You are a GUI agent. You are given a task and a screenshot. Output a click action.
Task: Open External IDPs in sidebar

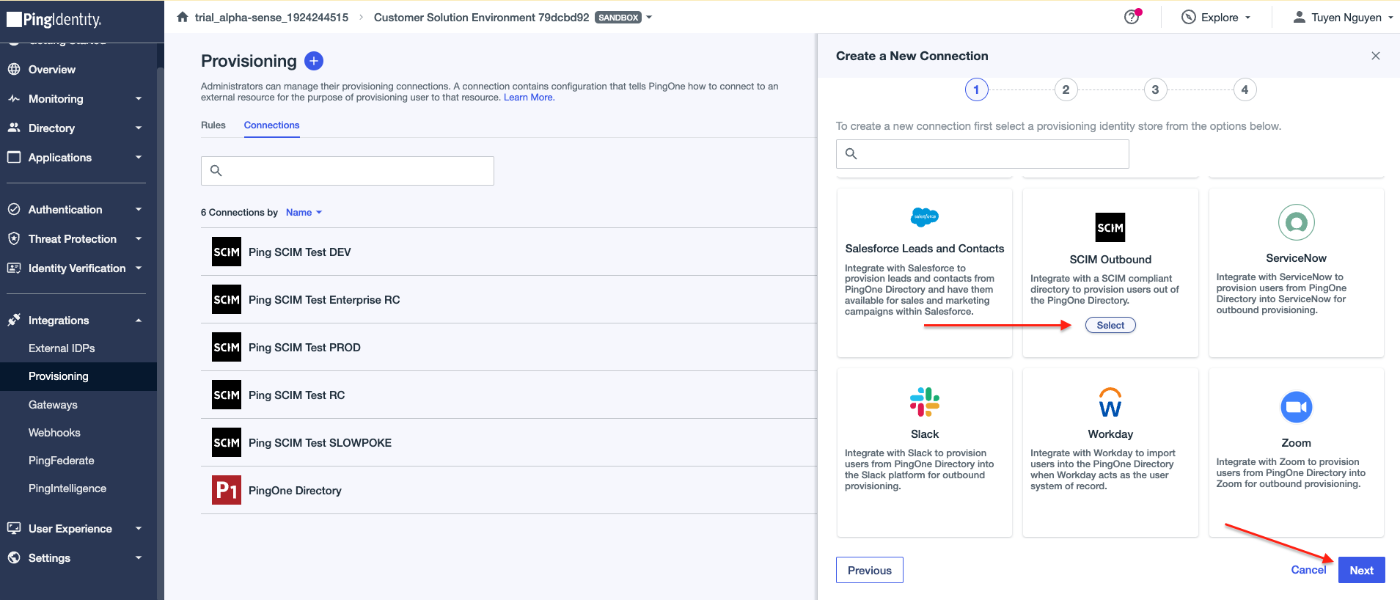click(x=62, y=348)
